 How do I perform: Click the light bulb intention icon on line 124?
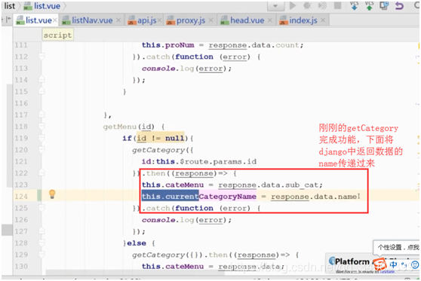(x=52, y=194)
